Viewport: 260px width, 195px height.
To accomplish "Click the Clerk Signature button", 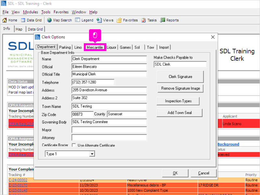I will click(180, 77).
